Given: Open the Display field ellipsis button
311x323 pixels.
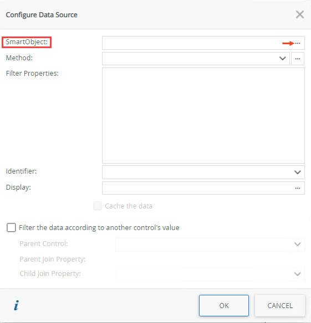Looking at the screenshot, I should [x=298, y=188].
